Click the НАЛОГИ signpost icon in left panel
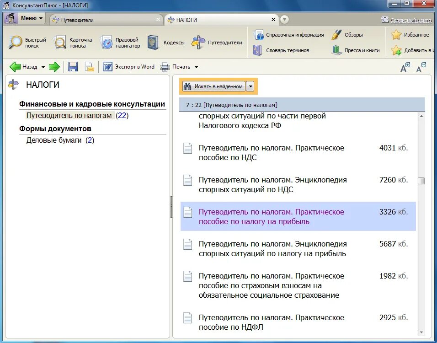The width and height of the screenshot is (437, 343). tap(13, 85)
